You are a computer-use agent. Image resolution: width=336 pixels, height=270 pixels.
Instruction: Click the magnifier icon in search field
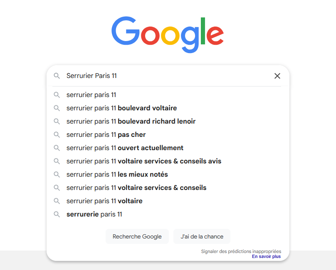tap(57, 76)
